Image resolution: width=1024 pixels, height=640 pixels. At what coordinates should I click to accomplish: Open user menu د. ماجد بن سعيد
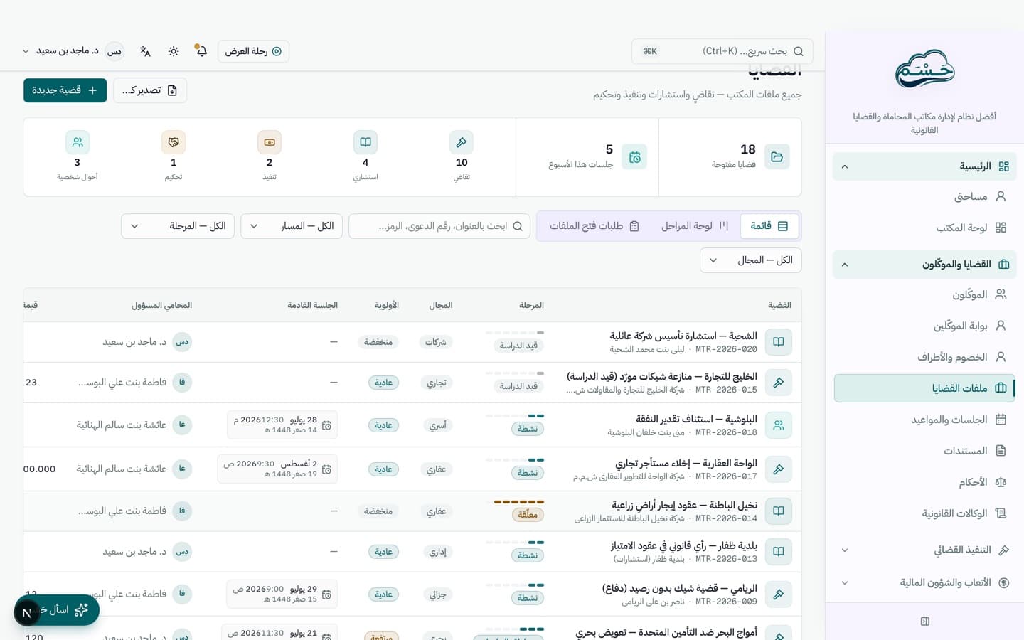click(73, 51)
